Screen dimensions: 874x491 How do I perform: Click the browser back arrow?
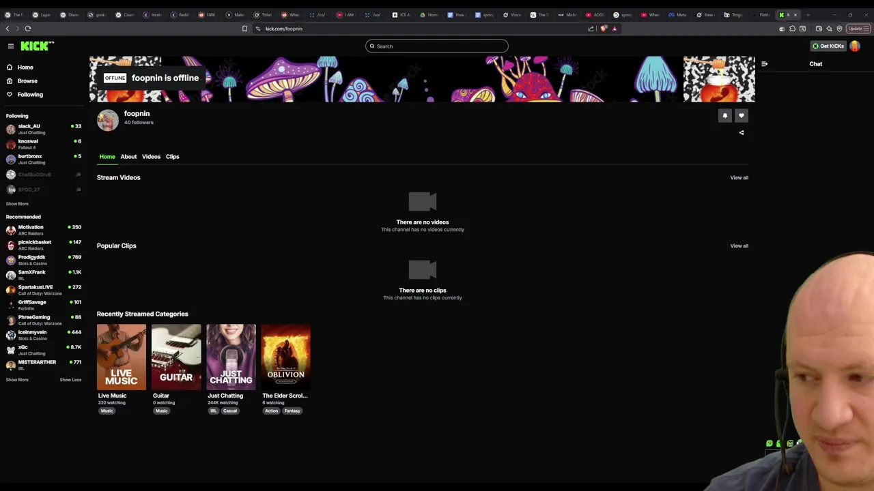8,29
